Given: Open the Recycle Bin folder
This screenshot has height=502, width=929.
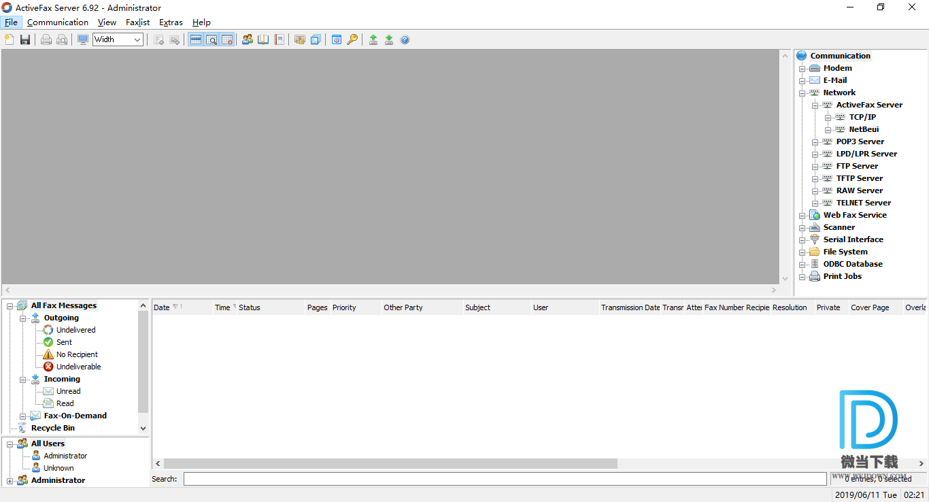Looking at the screenshot, I should click(52, 428).
